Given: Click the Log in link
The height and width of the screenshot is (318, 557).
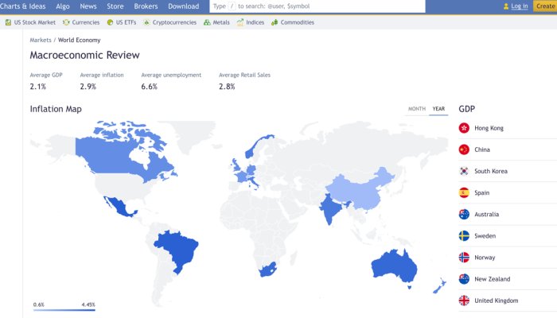Looking at the screenshot, I should [520, 6].
